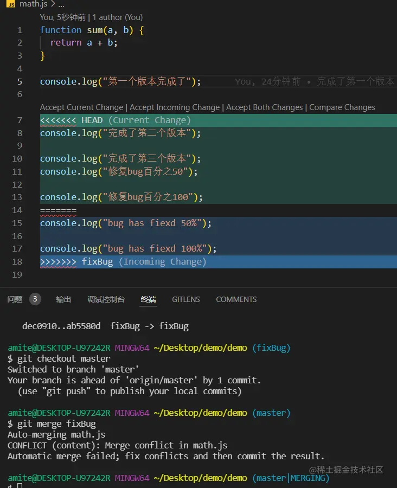
Task: Click the inline blame 'You, 24分钟前' annotation
Action: [315, 81]
